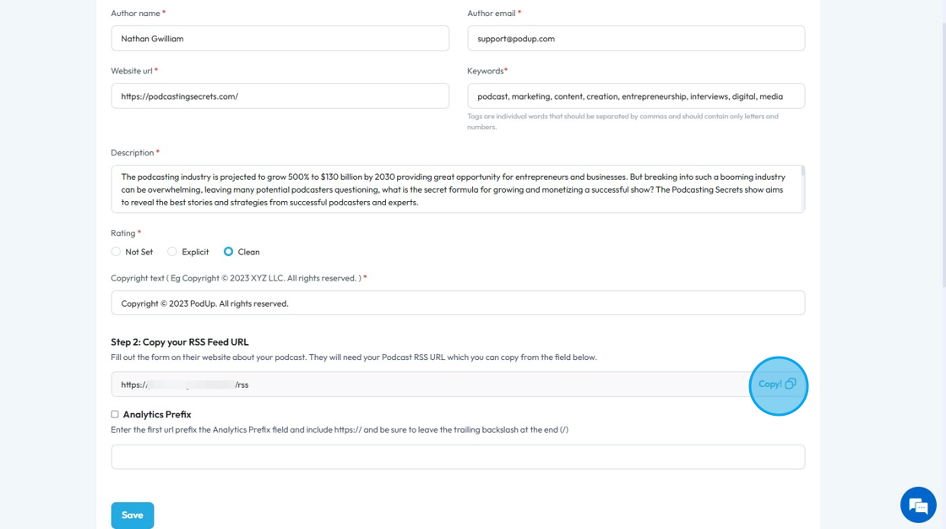Click the Copy RSS feed icon
This screenshot has width=946, height=529.
790,384
